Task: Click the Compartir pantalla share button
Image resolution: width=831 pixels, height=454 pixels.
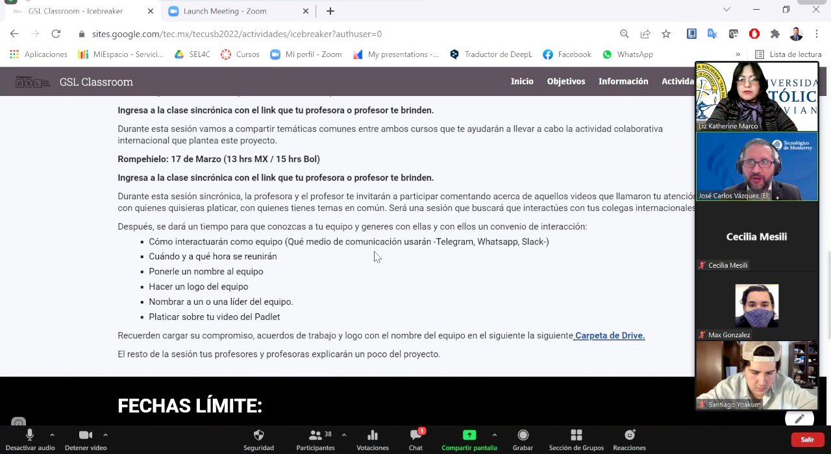Action: (469, 436)
